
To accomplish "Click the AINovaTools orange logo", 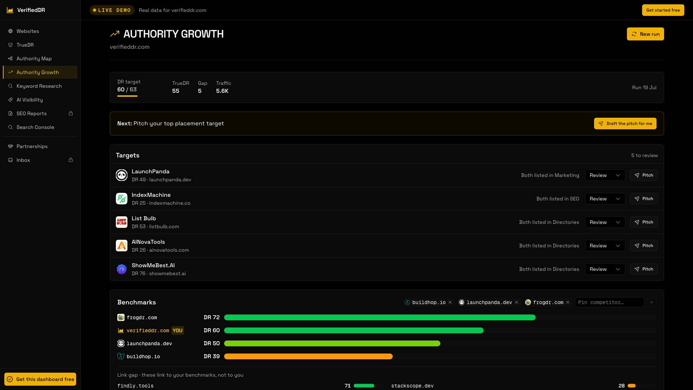I will click(x=122, y=246).
